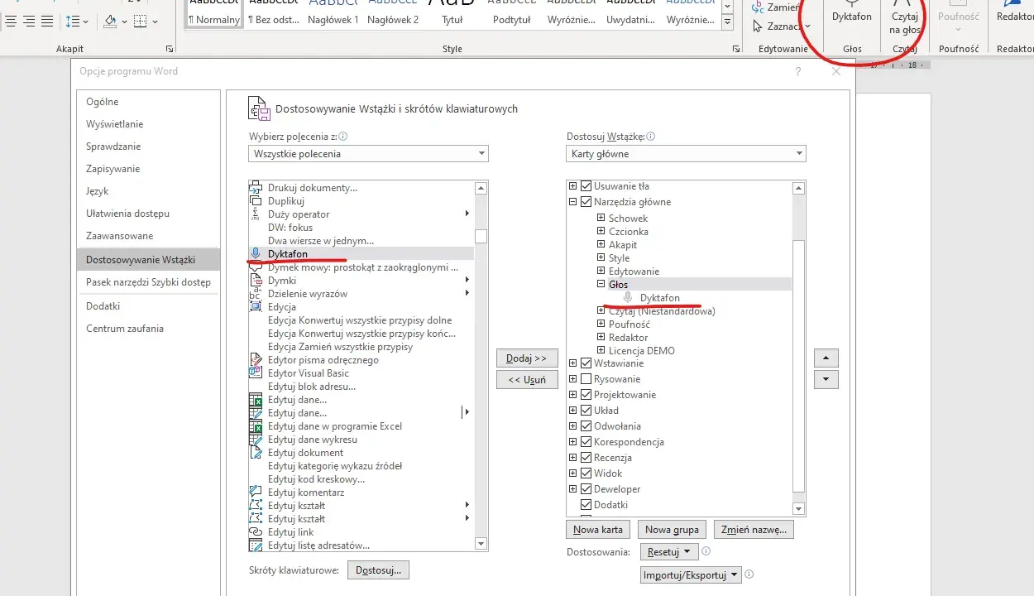Collapse the Głos group node
Image resolution: width=1034 pixels, height=596 pixels.
pos(601,285)
